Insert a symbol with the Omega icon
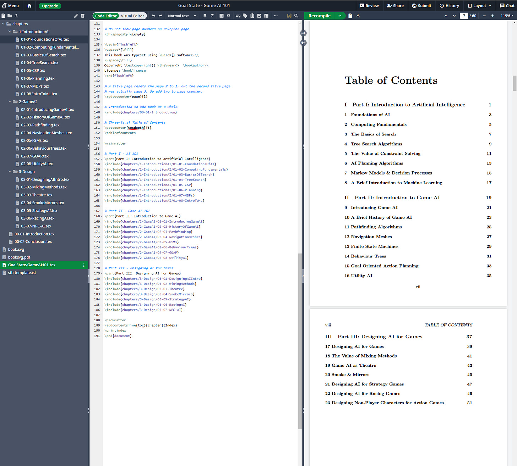 coord(228,16)
